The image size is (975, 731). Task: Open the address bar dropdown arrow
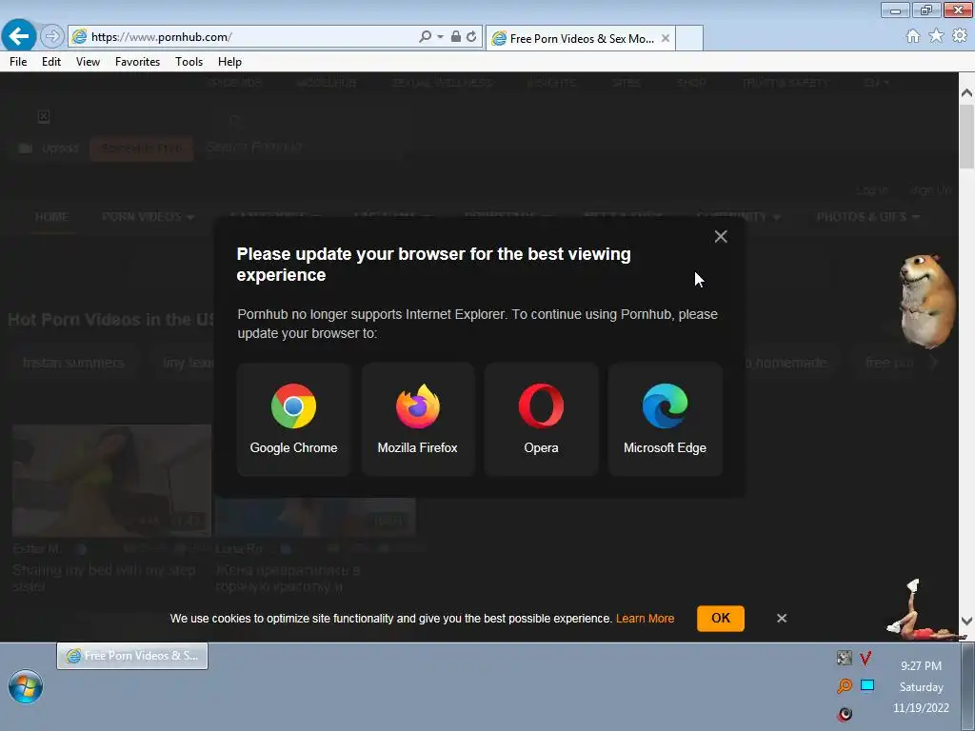click(x=440, y=37)
